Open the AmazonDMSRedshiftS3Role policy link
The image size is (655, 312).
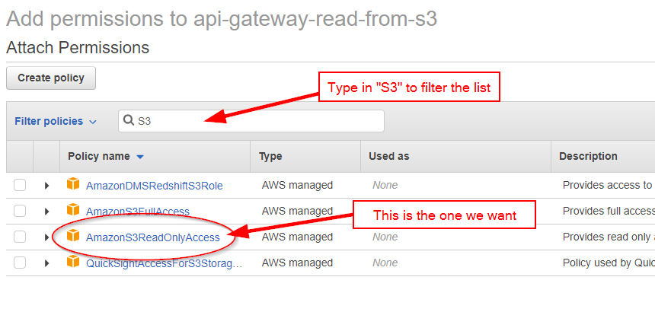[154, 186]
